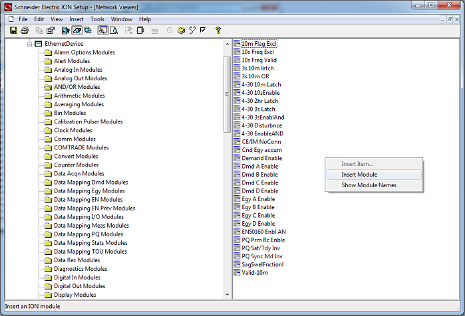Click the Print toolbar icon
Image resolution: width=465 pixels, height=316 pixels.
[x=25, y=30]
